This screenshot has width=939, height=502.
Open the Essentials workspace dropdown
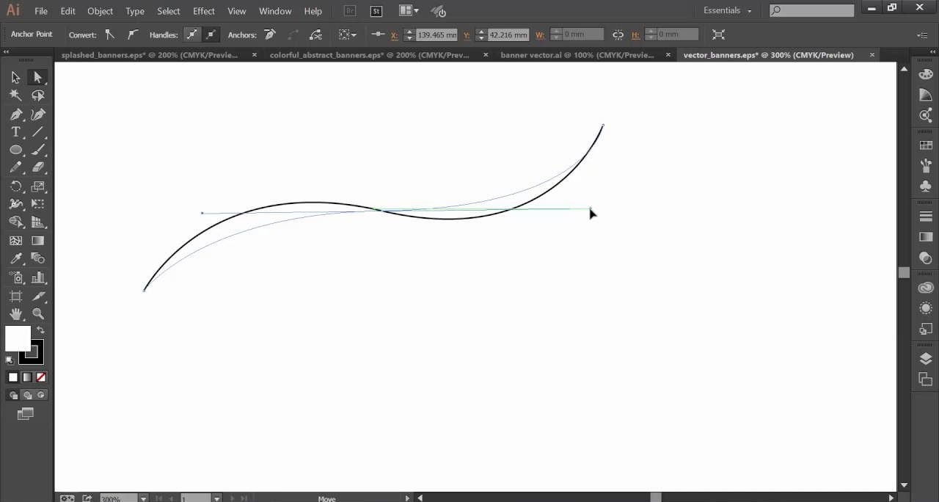[727, 11]
